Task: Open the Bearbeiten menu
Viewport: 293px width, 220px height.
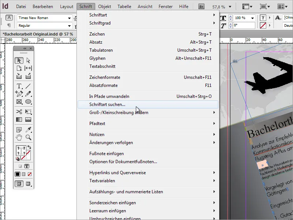Action: click(43, 7)
